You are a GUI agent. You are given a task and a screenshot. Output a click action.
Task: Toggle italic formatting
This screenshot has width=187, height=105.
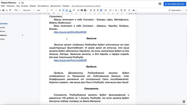[x=63, y=10]
